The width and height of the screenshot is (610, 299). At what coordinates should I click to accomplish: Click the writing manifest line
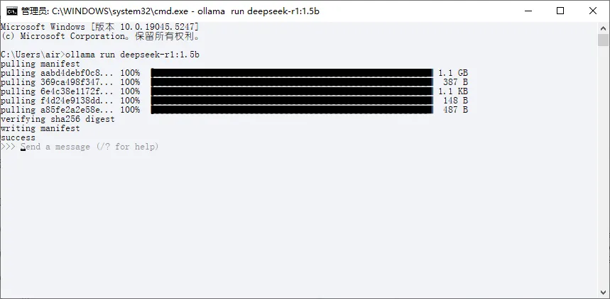pyautogui.click(x=40, y=128)
